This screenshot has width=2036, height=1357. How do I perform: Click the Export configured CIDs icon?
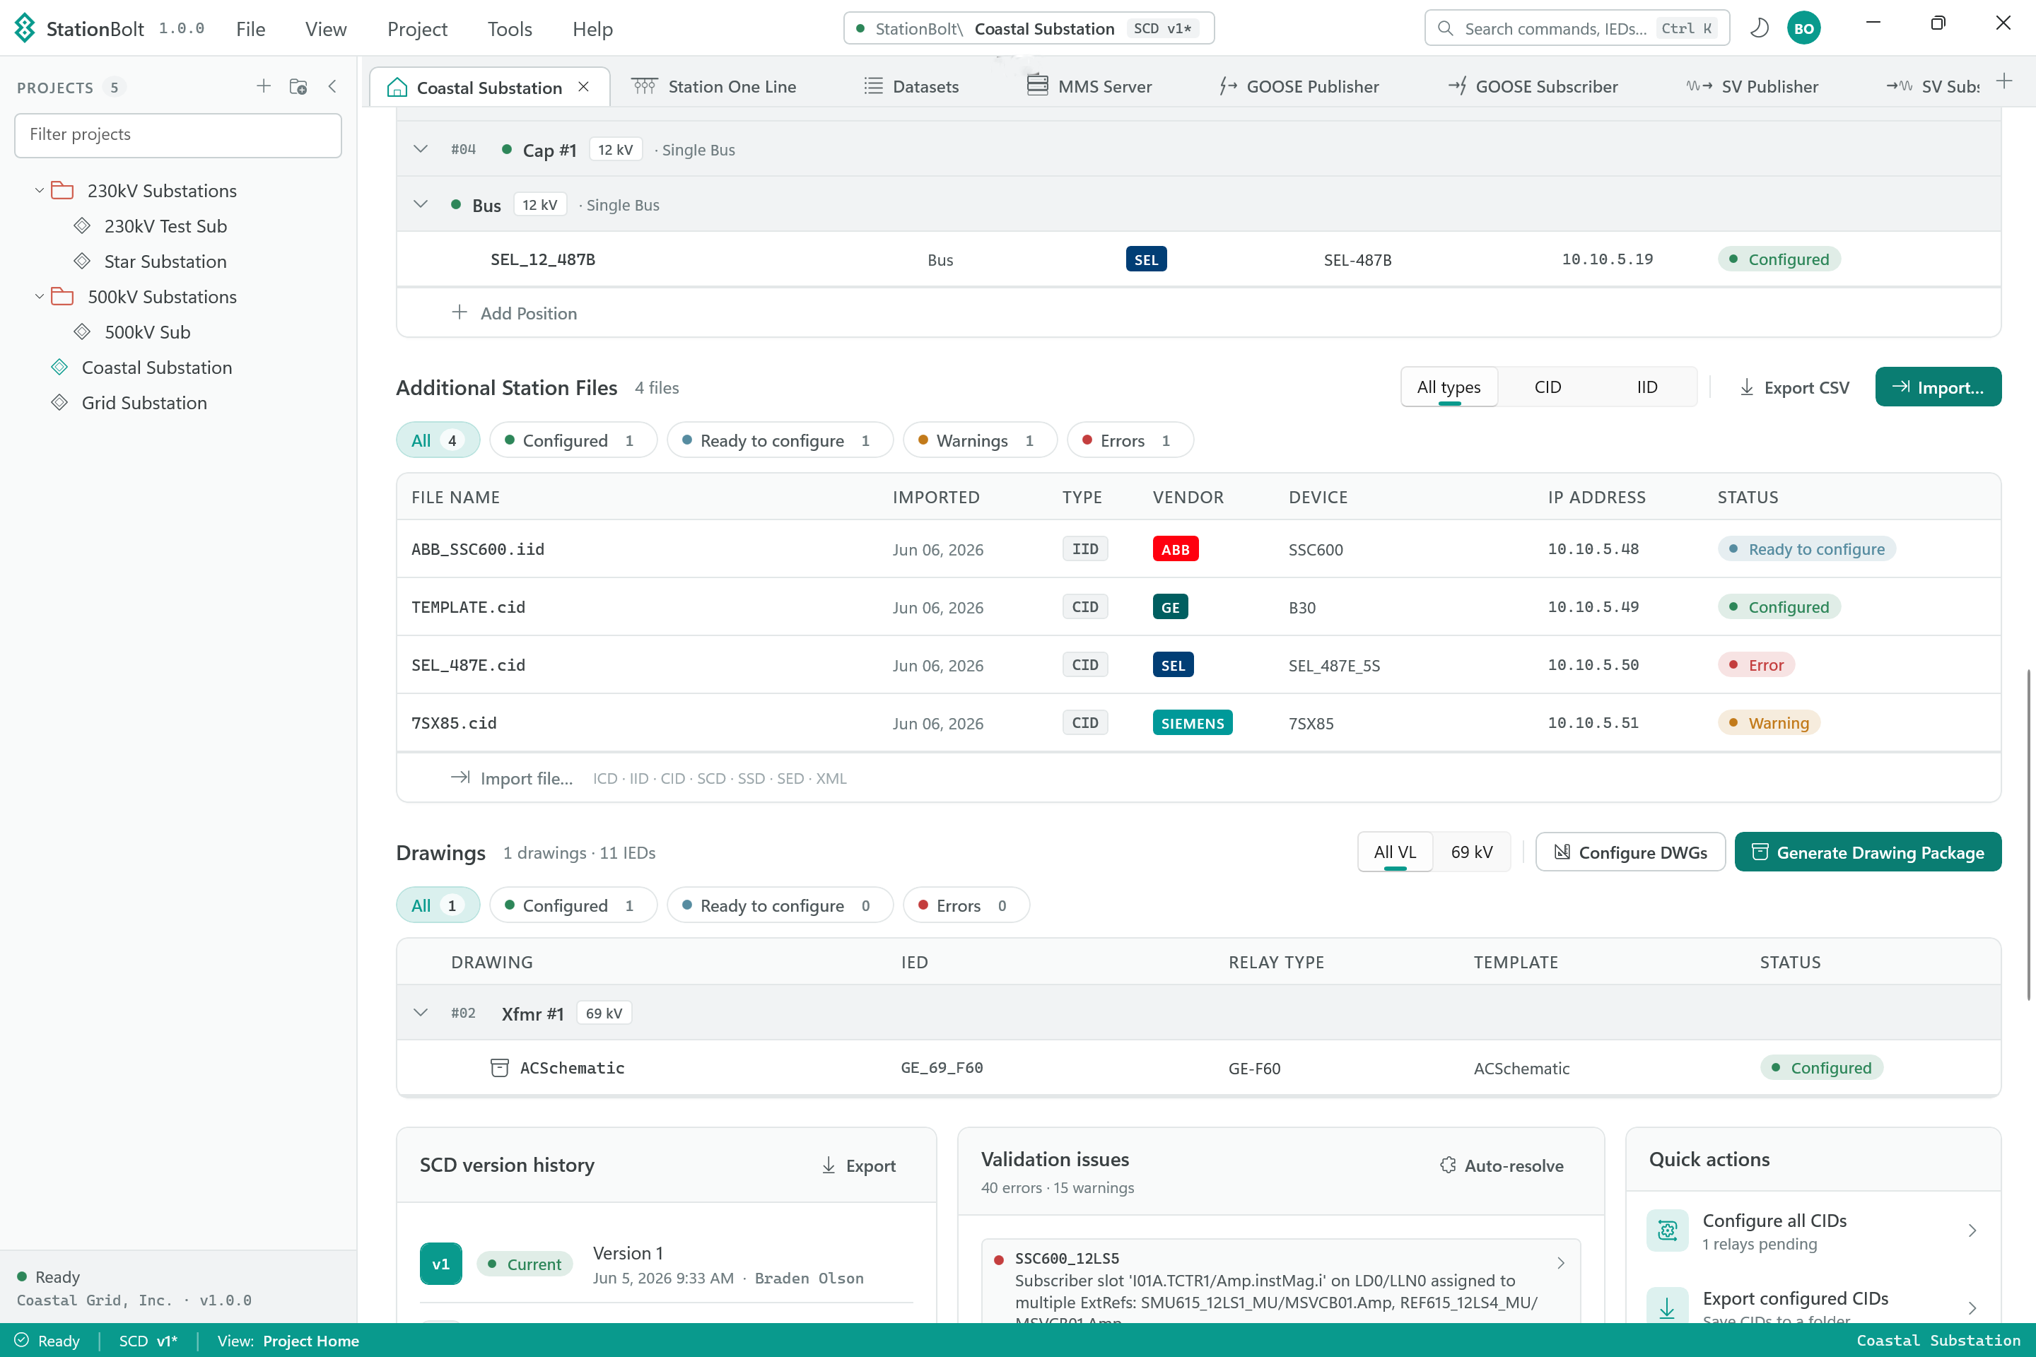[x=1667, y=1307]
